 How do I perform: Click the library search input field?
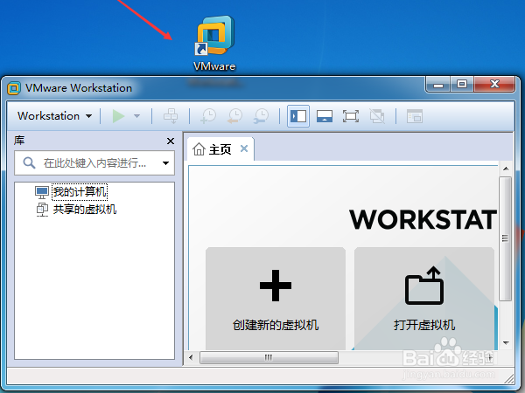(x=94, y=163)
